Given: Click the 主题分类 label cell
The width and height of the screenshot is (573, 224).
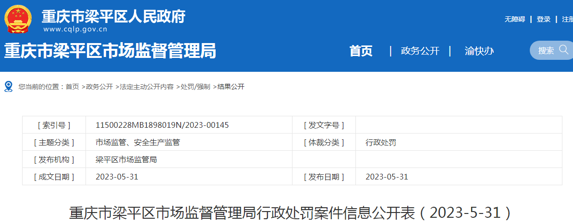Looking at the screenshot, I should pos(54,143).
